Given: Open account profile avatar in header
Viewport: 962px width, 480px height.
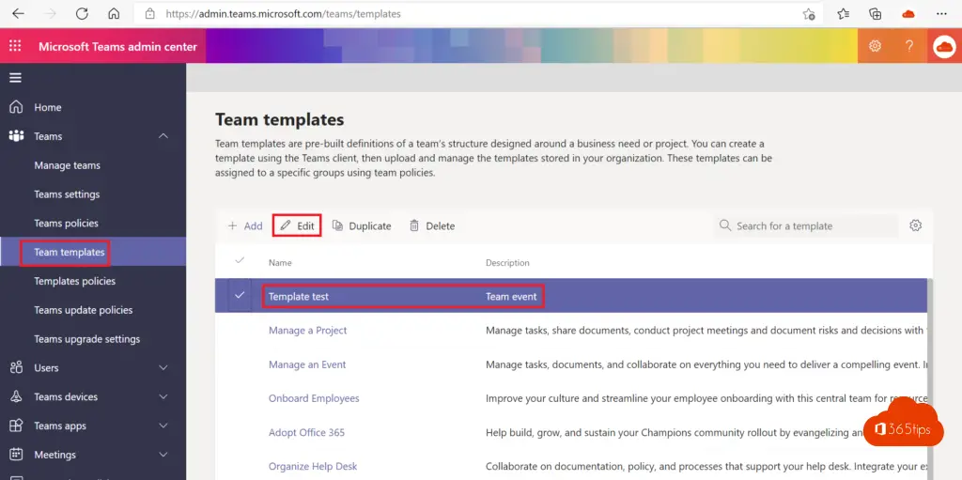Looking at the screenshot, I should coord(944,47).
